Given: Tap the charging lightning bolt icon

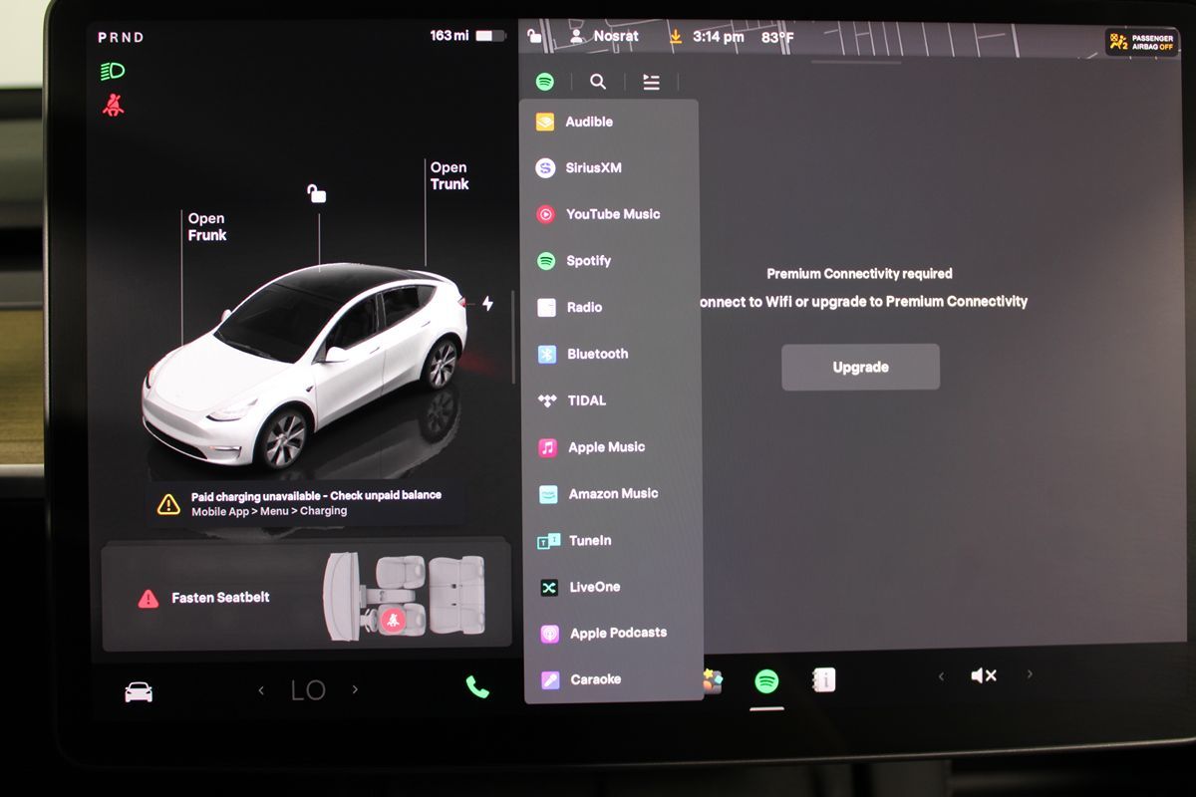Looking at the screenshot, I should click(487, 304).
